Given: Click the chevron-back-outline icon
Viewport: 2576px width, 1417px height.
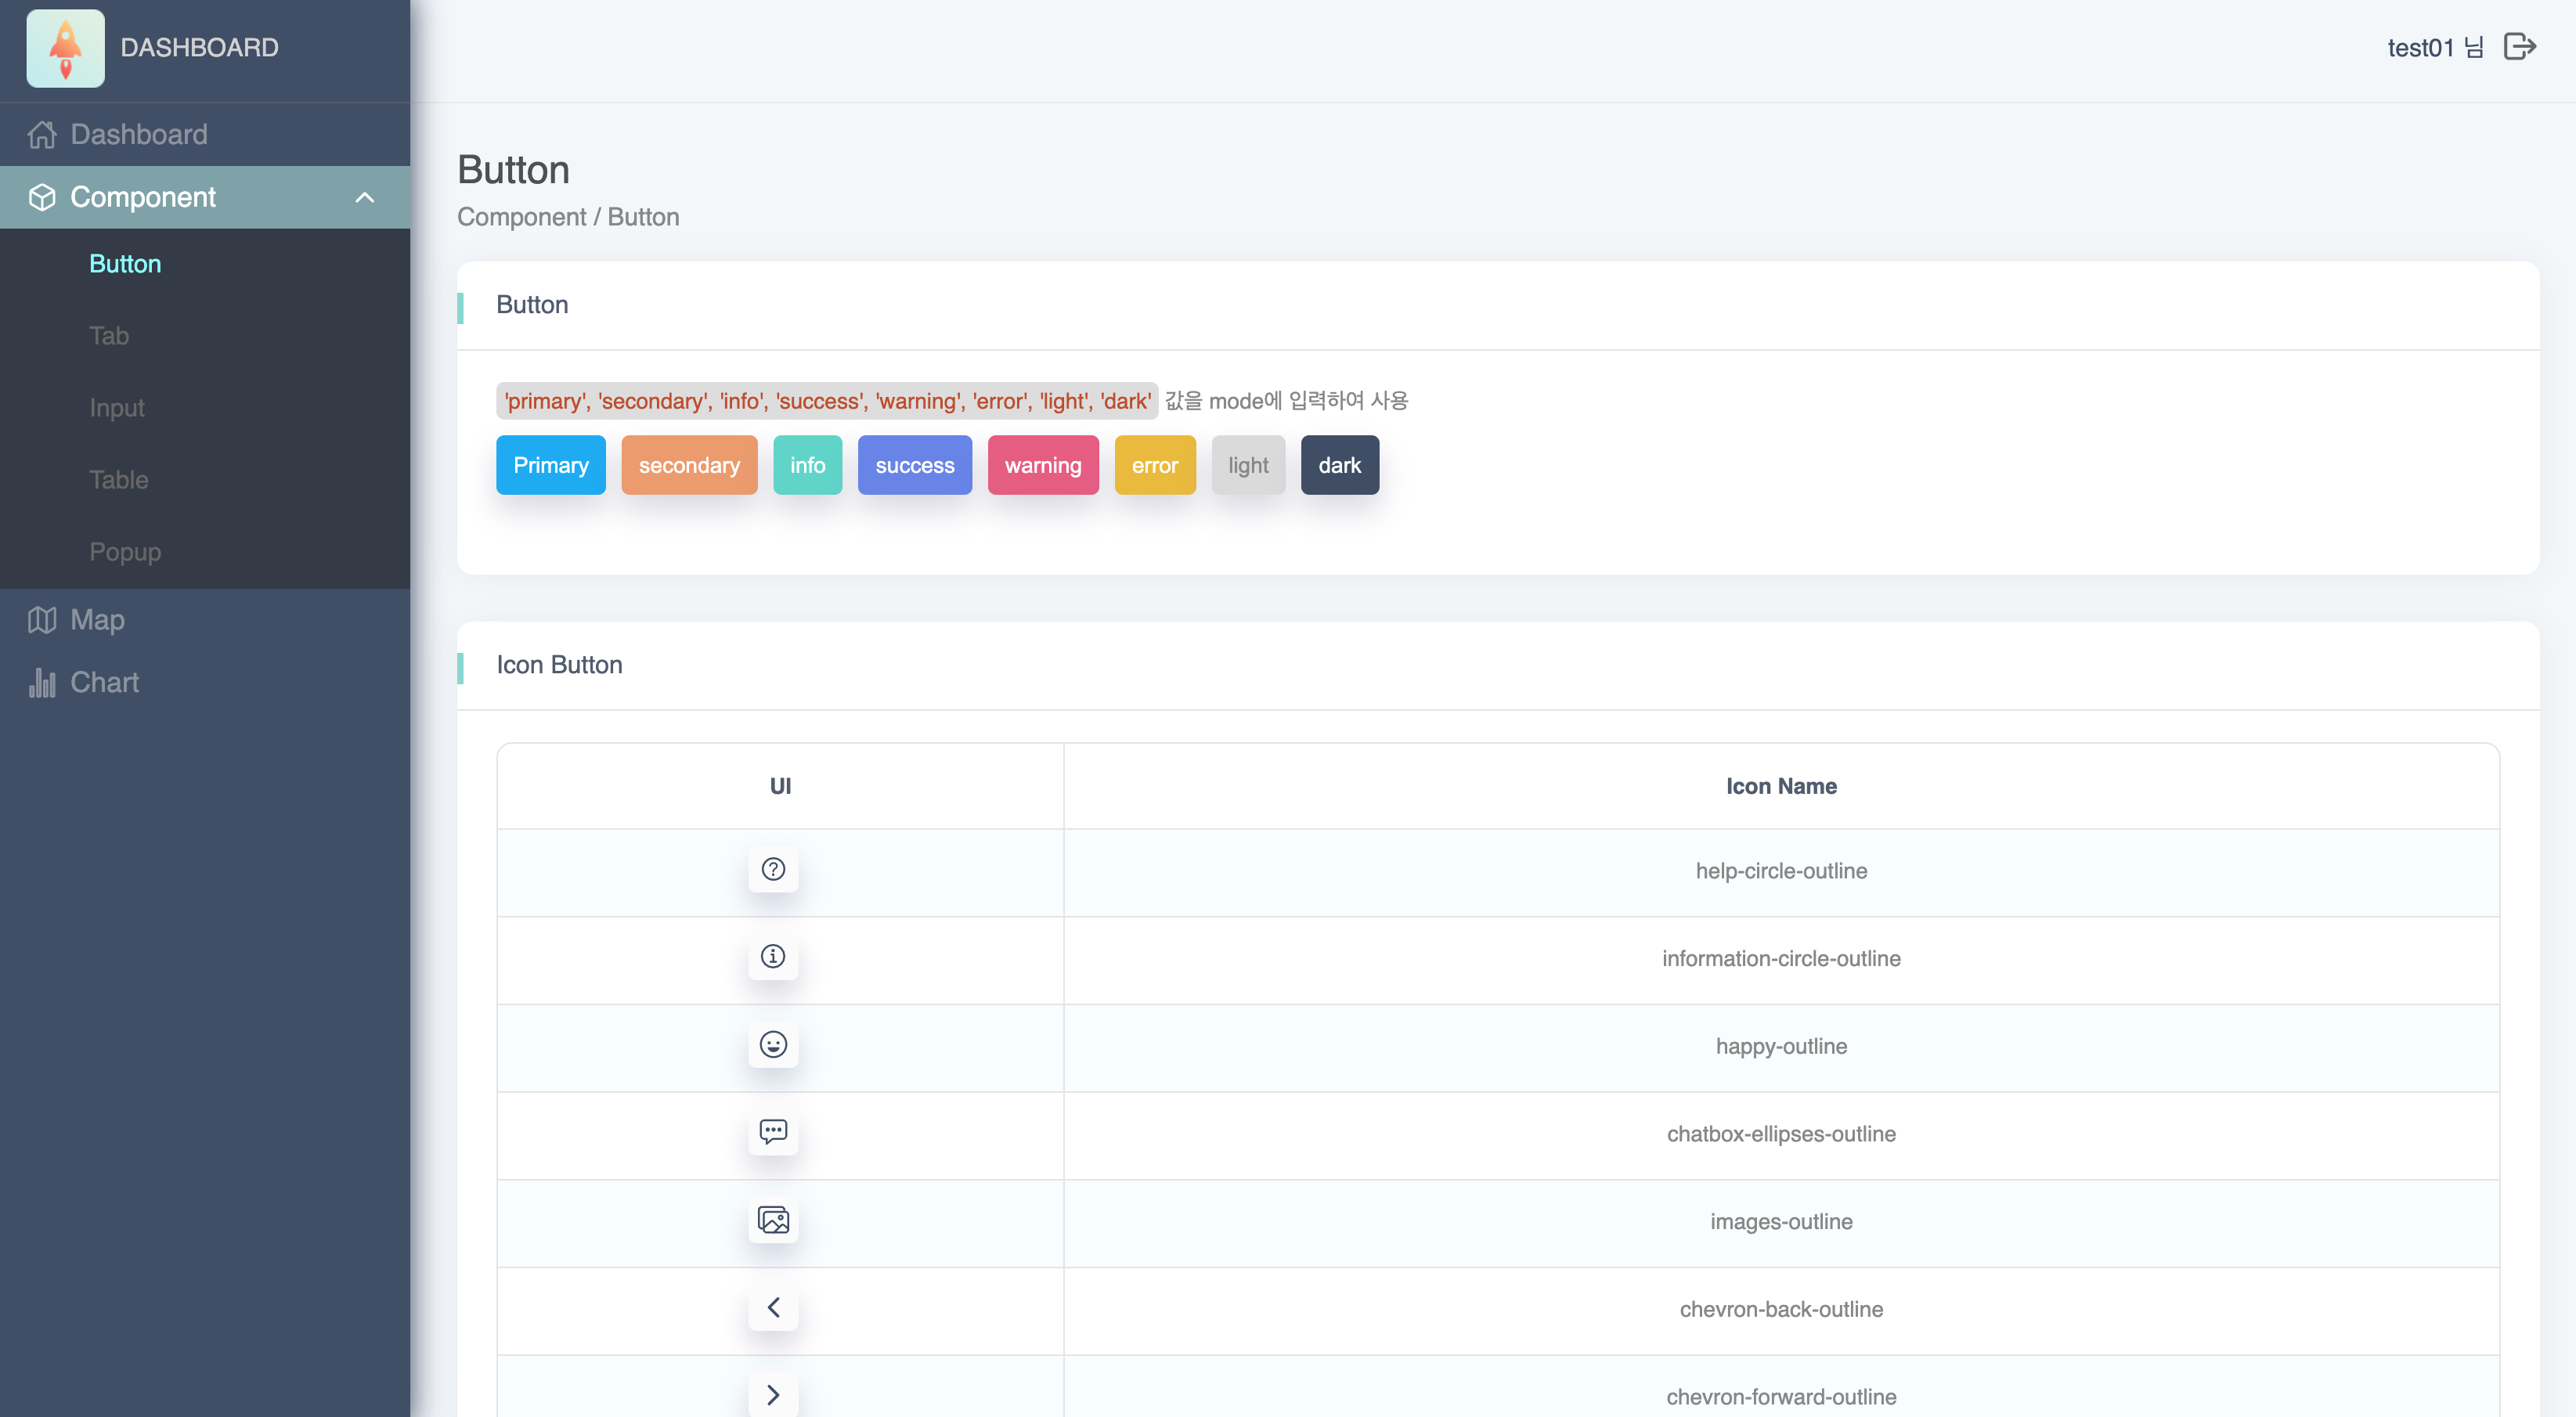Looking at the screenshot, I should (x=773, y=1308).
